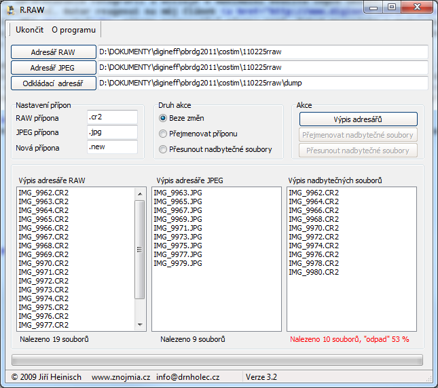Click into the RAW přípona field
The image size is (438, 388).
click(112, 117)
